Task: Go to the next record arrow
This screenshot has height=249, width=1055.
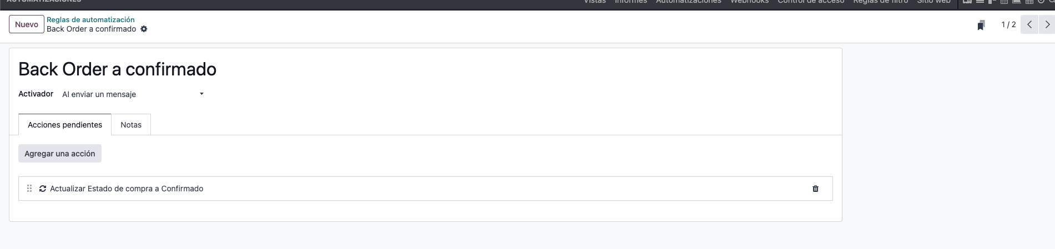Action: click(x=1047, y=24)
